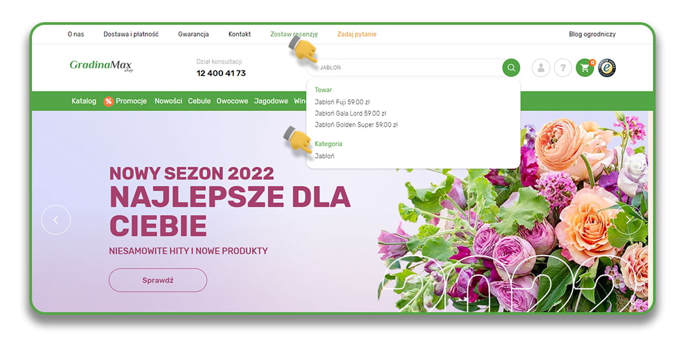This screenshot has width=685, height=337.
Task: Go to previous slide arrow
Action: click(56, 220)
